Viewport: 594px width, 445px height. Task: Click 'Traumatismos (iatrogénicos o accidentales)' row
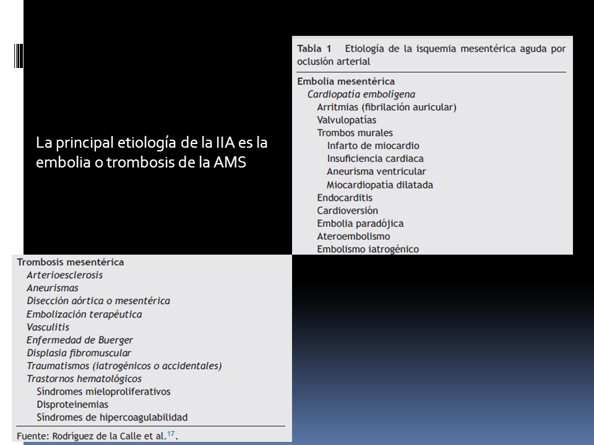click(124, 366)
